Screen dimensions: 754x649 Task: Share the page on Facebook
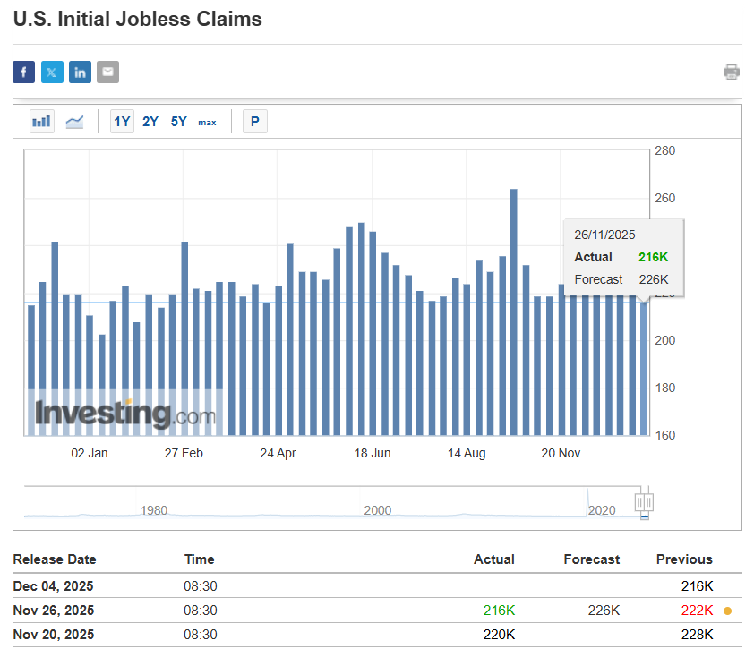coord(23,73)
